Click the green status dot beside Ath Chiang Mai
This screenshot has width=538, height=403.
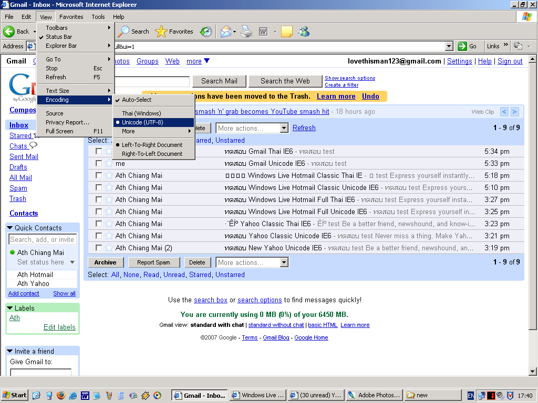point(13,252)
